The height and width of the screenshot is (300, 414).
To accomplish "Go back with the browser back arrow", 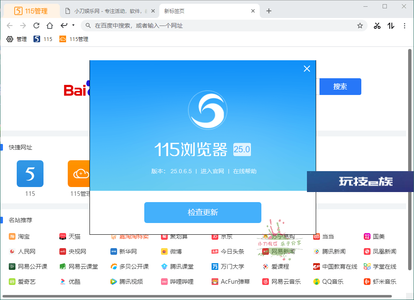I will pyautogui.click(x=10, y=26).
